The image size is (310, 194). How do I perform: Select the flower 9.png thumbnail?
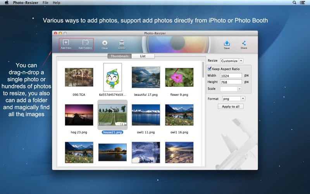179,77
